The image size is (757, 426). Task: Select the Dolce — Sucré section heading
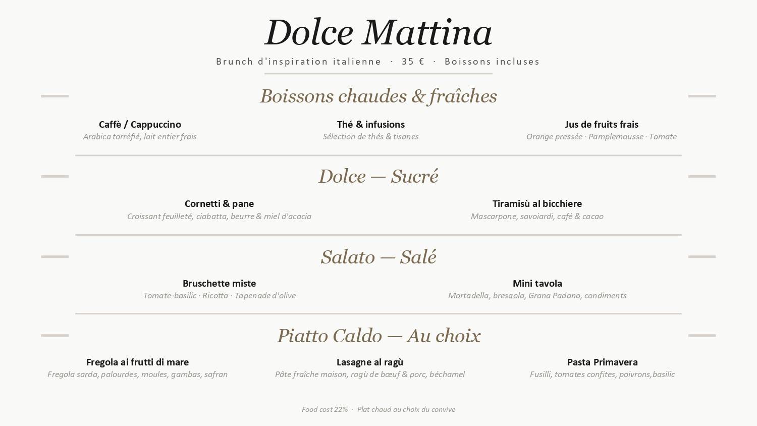tap(379, 176)
